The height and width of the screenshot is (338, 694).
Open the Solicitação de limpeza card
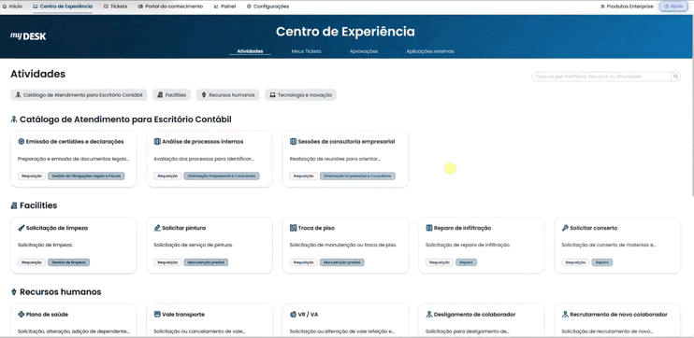74,246
